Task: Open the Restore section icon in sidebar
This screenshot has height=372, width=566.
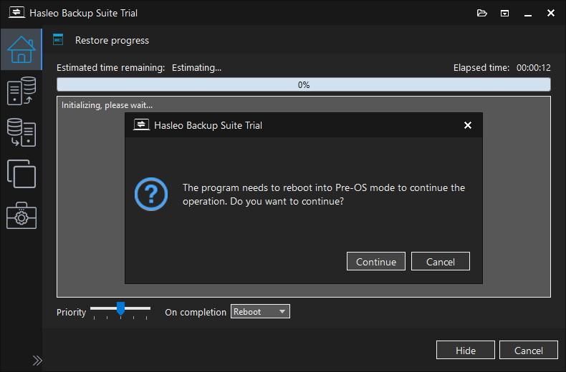Action: [x=21, y=132]
